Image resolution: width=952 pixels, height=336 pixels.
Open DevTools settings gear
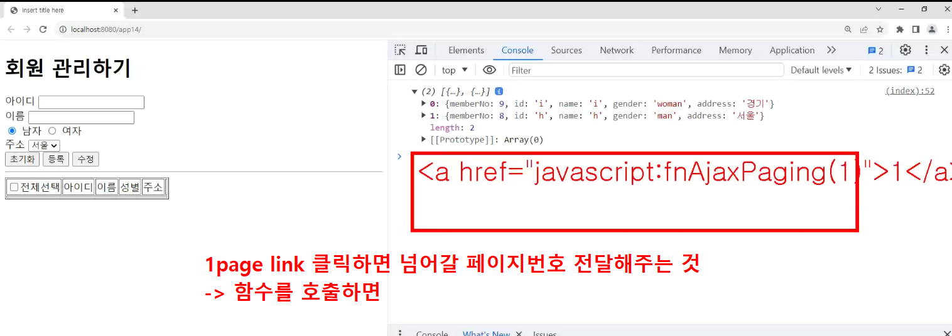(x=905, y=50)
